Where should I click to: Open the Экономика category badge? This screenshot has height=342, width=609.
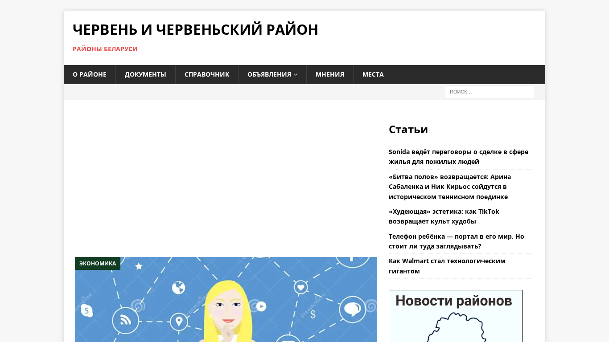[x=98, y=263]
